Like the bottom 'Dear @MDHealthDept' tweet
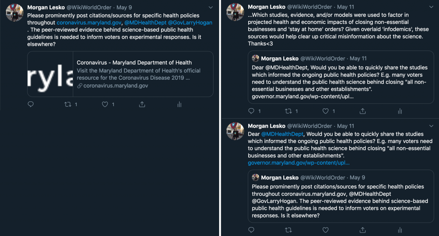Screen dimensions: 439x236 (325, 230)
